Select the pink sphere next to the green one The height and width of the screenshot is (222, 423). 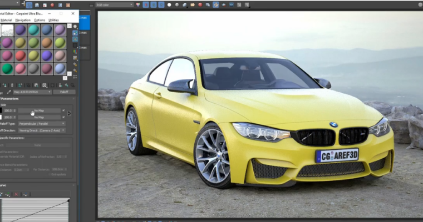(x=21, y=69)
